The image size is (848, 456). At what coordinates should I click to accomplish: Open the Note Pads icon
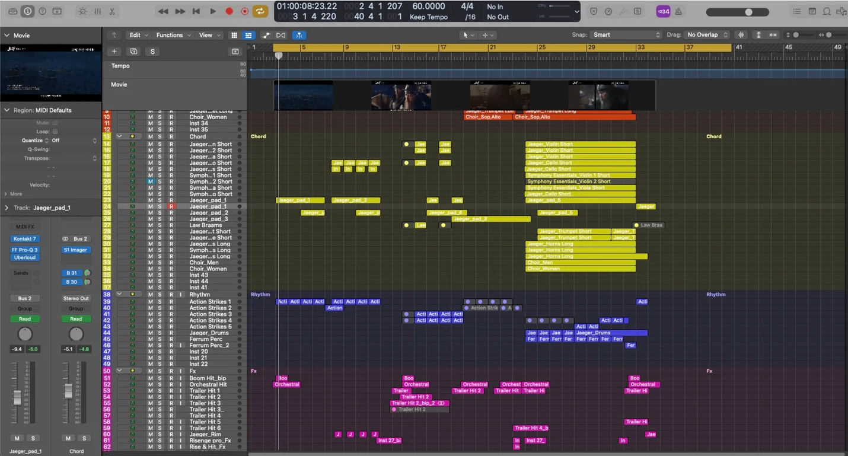[x=812, y=11]
